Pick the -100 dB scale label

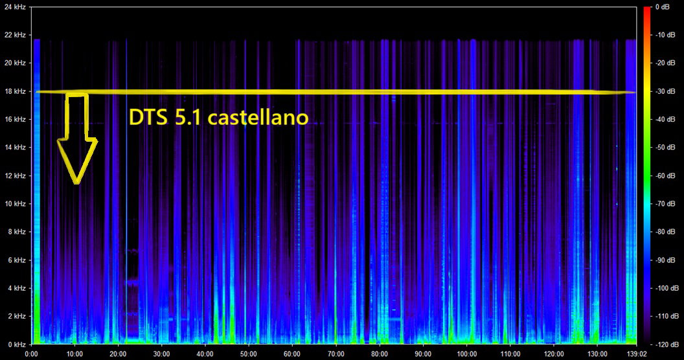pyautogui.click(x=667, y=288)
